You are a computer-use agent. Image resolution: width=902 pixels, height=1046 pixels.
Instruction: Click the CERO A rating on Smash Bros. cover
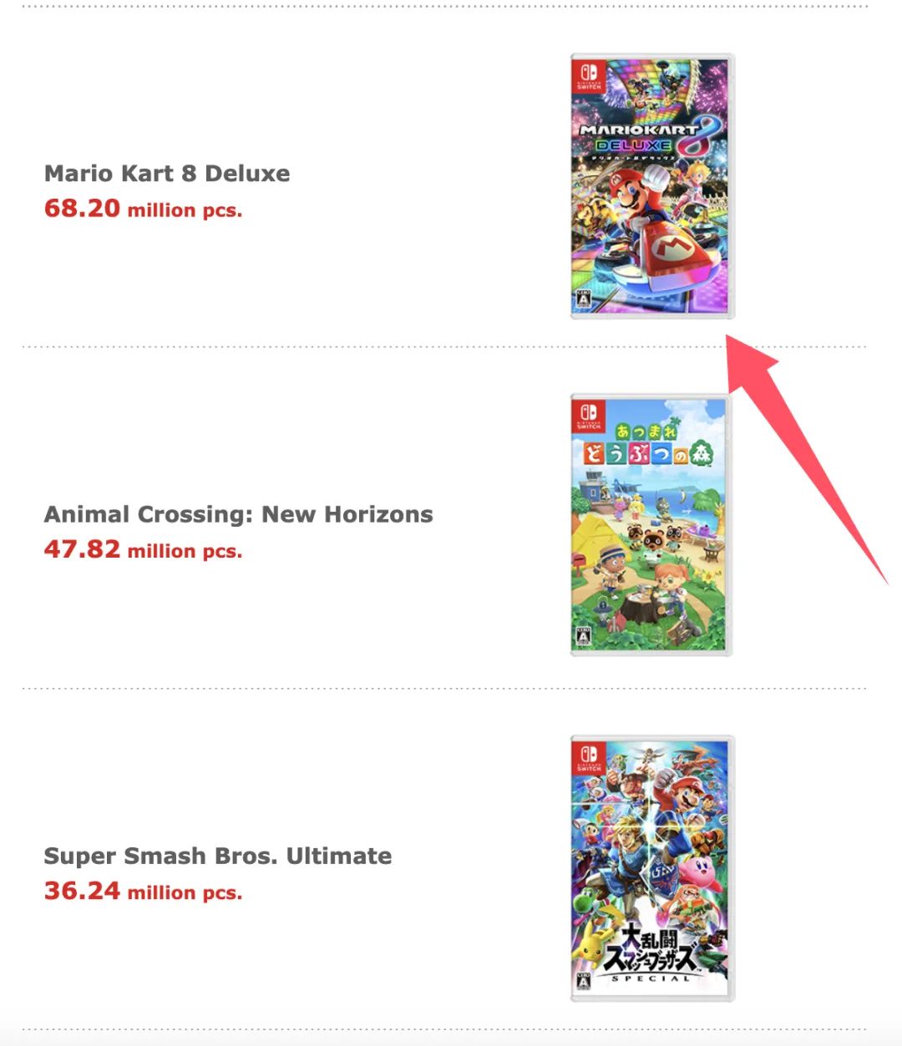pos(584,981)
